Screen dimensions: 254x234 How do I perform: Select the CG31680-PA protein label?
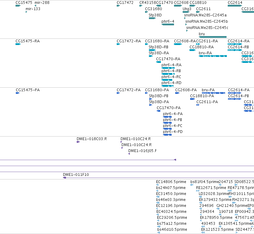157,90
